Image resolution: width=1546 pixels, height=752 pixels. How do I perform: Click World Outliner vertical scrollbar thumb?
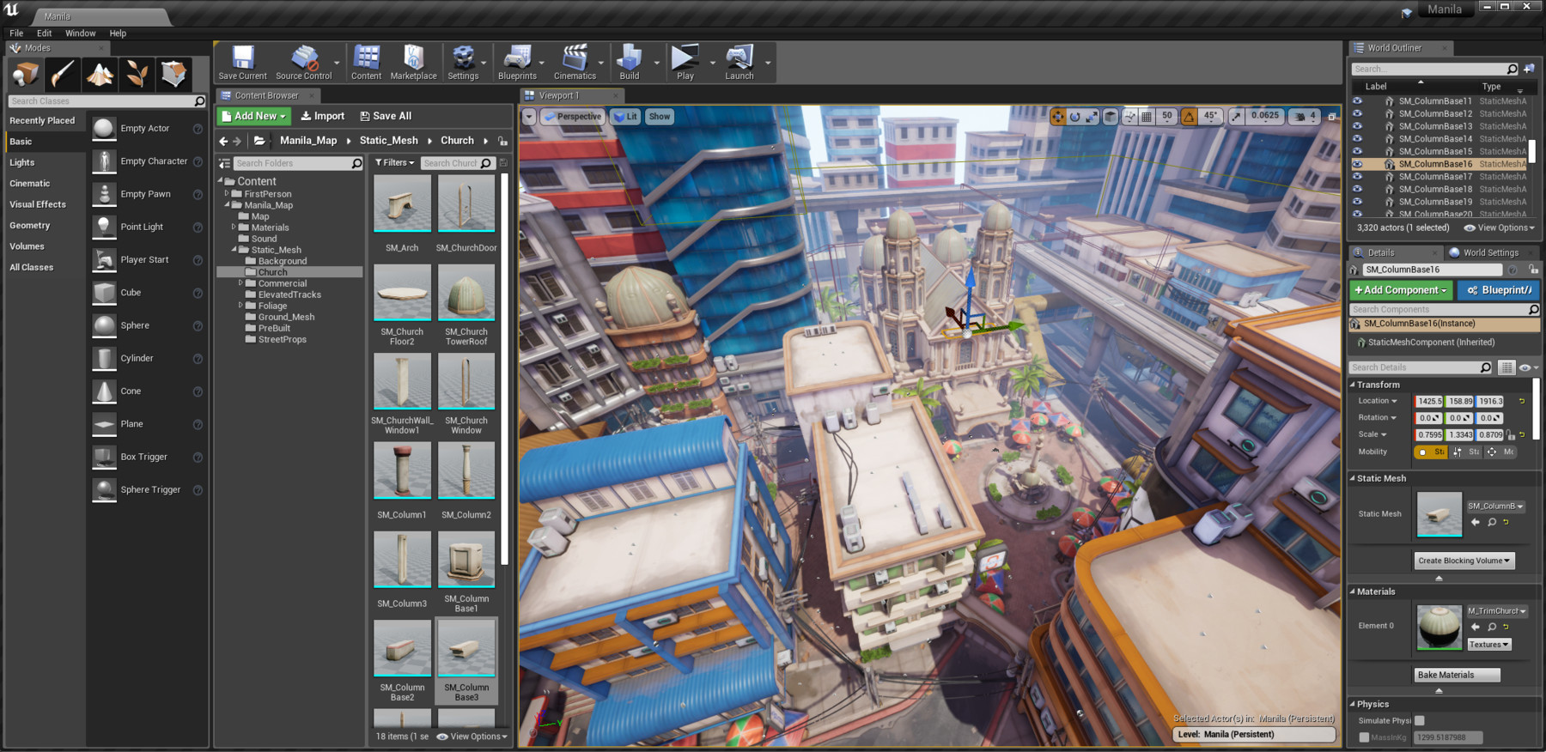point(1531,152)
